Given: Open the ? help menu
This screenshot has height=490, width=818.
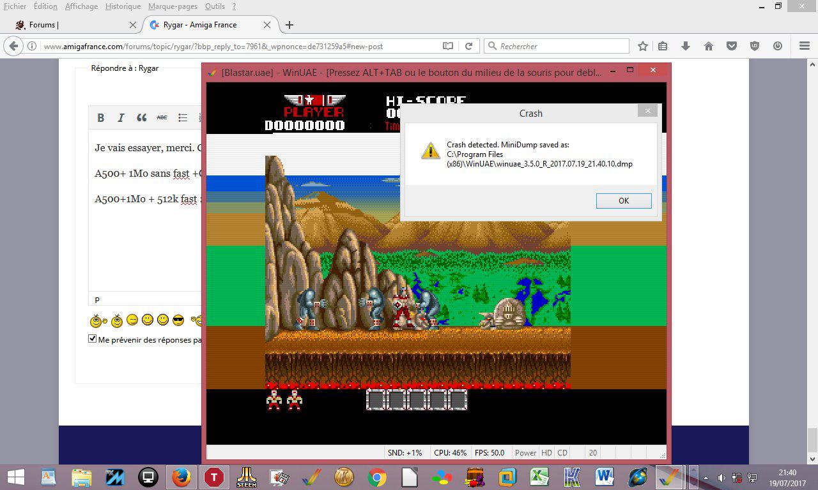Looking at the screenshot, I should pos(234,6).
